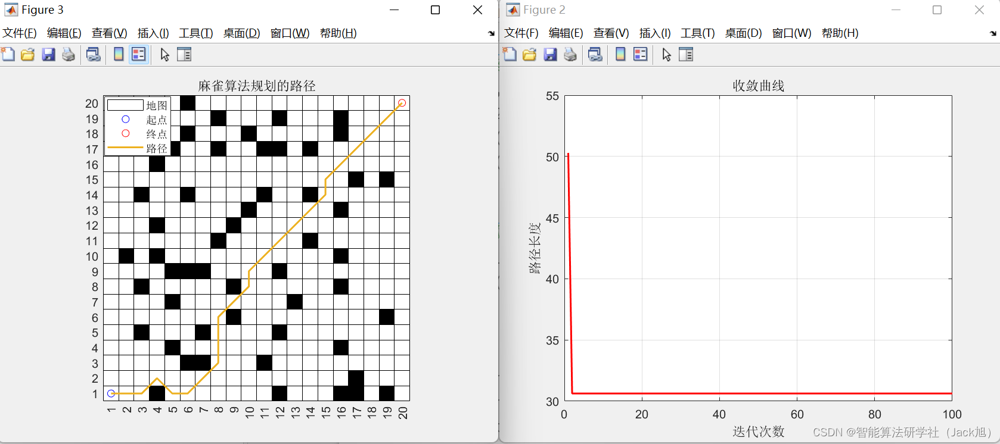Open 查看(V) menu in Figure 2
This screenshot has height=444, width=1000.
611,33
